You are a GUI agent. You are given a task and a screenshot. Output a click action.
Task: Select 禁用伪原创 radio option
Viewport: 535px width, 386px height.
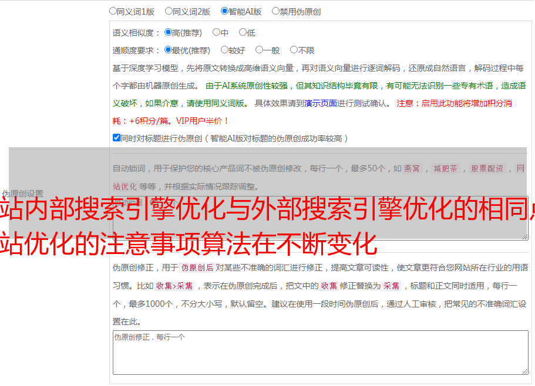coord(275,11)
